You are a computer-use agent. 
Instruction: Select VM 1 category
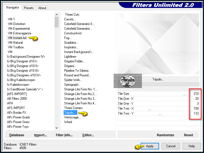pyautogui.click(x=11, y=19)
